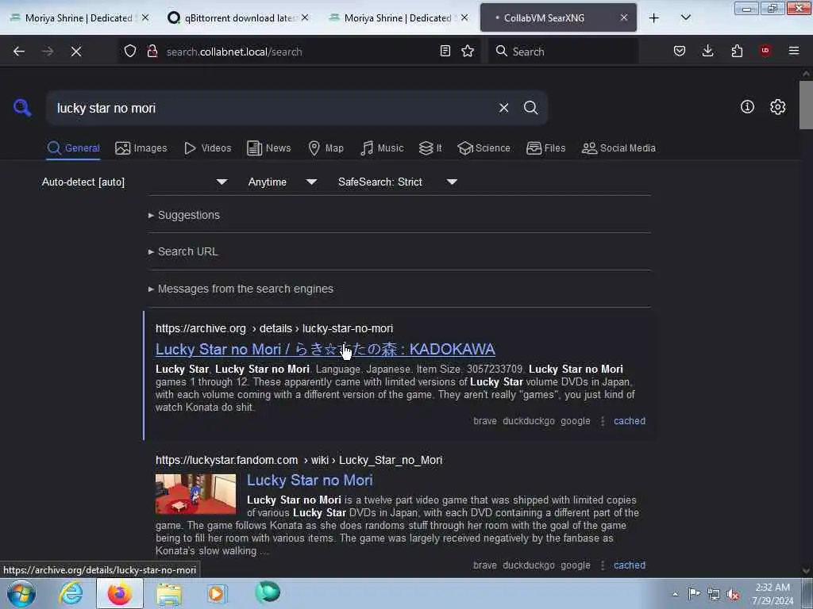
Task: Switch to the third tab, Moriya Shrine
Action: click(399, 17)
